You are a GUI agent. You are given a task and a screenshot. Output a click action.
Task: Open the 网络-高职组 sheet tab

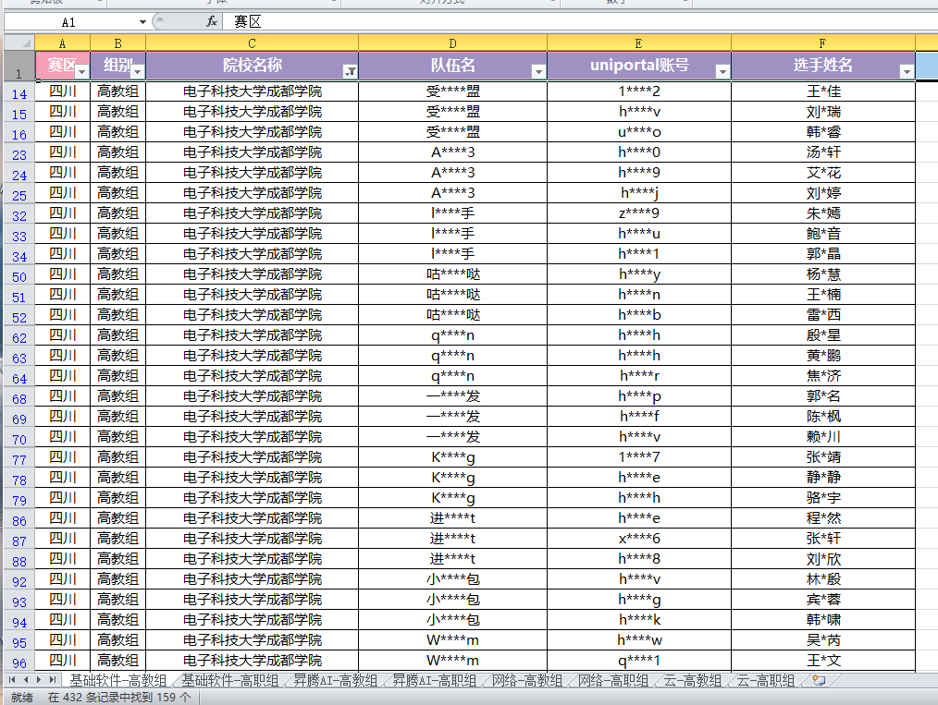point(612,681)
